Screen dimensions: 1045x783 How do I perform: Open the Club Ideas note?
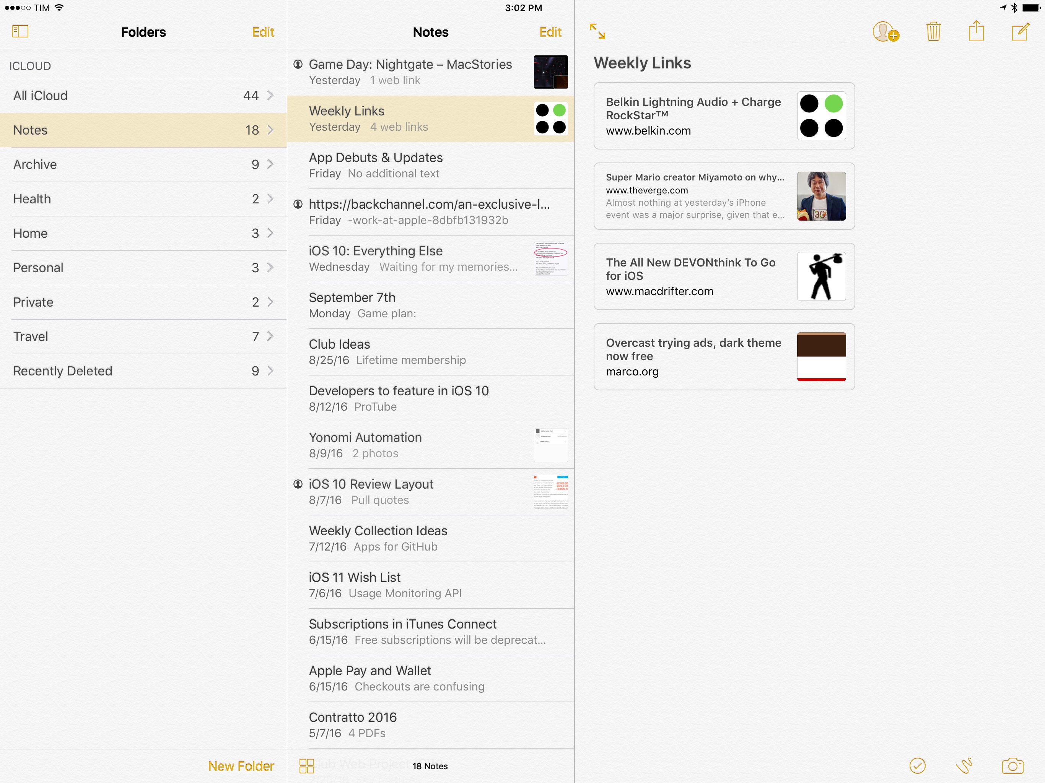click(x=430, y=352)
